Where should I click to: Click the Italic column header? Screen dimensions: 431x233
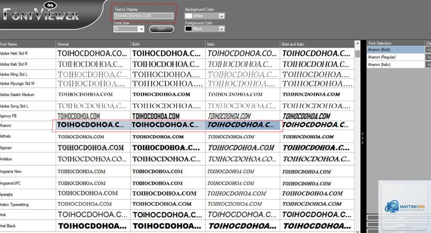(242, 44)
